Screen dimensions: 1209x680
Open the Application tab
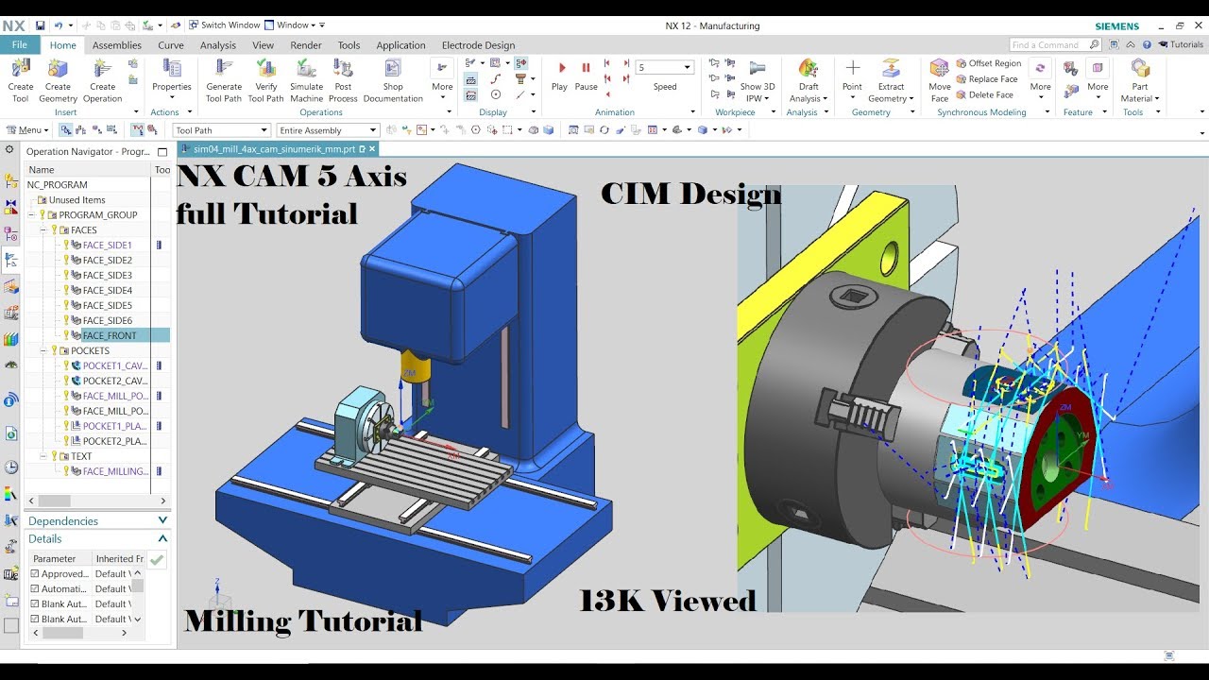tap(400, 44)
